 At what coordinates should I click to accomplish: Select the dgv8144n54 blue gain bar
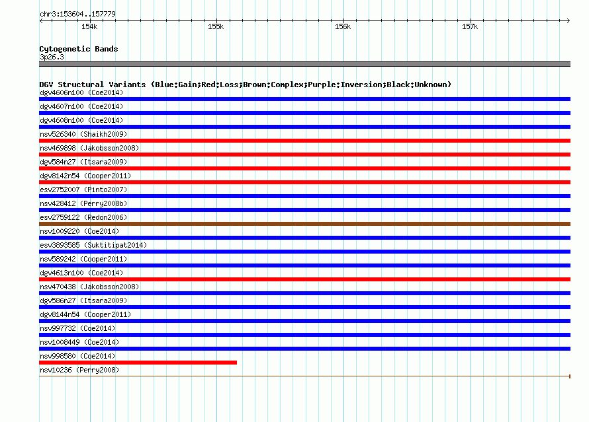(304, 321)
